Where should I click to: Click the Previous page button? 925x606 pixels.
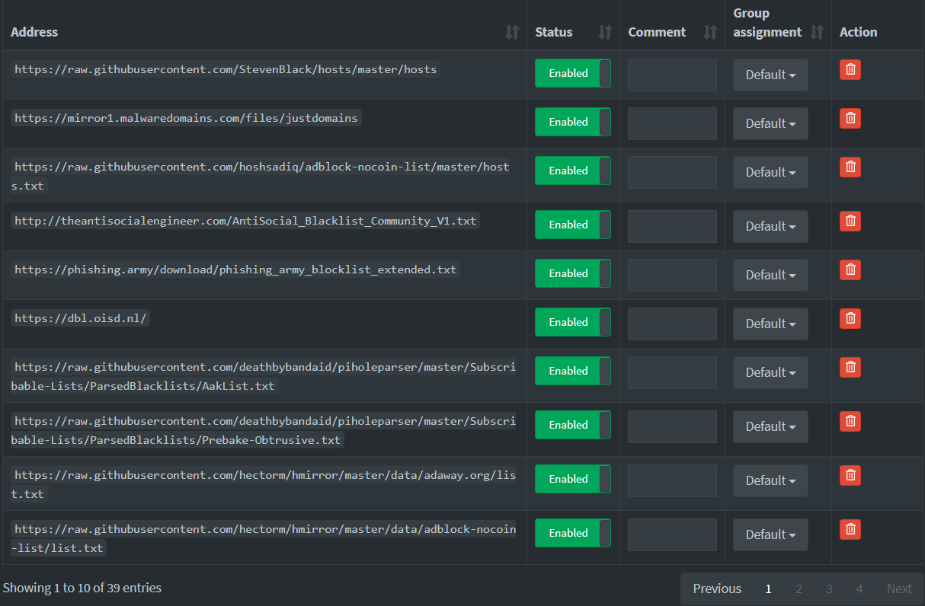(x=717, y=588)
